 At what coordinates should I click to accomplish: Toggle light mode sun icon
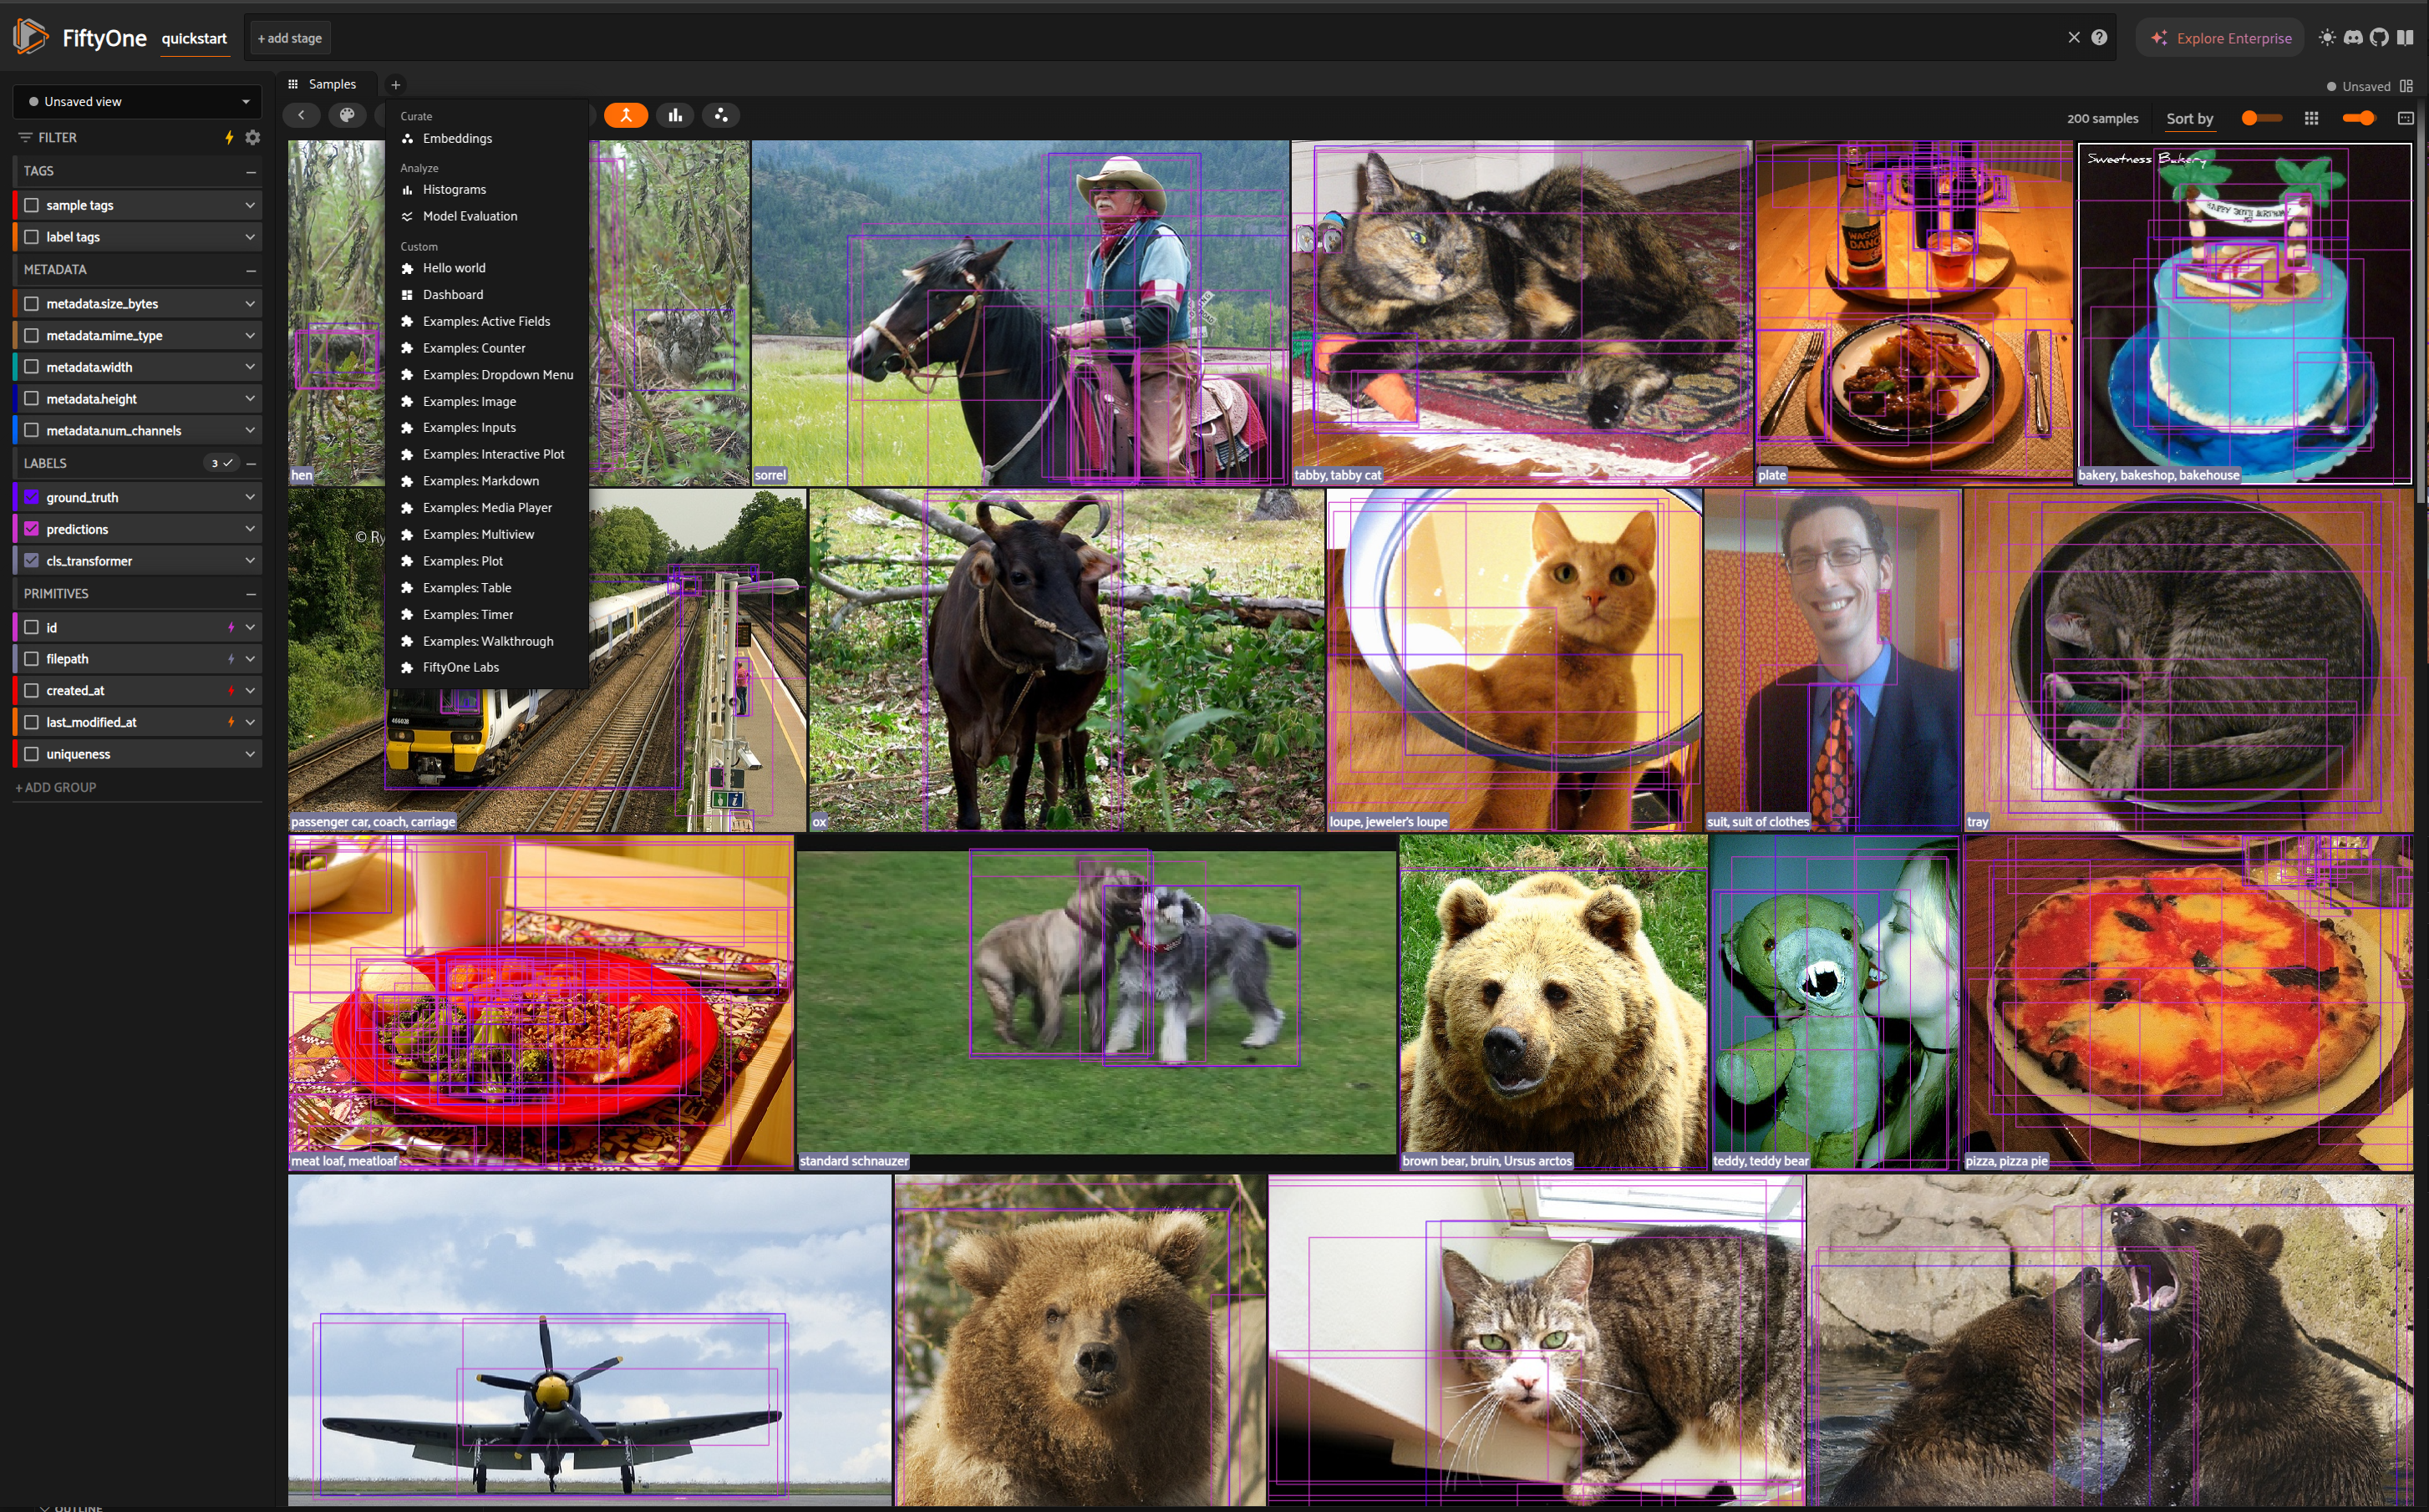pyautogui.click(x=2327, y=38)
